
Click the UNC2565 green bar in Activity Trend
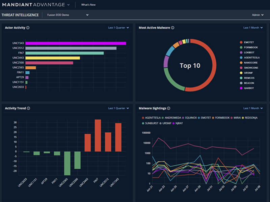(67, 163)
